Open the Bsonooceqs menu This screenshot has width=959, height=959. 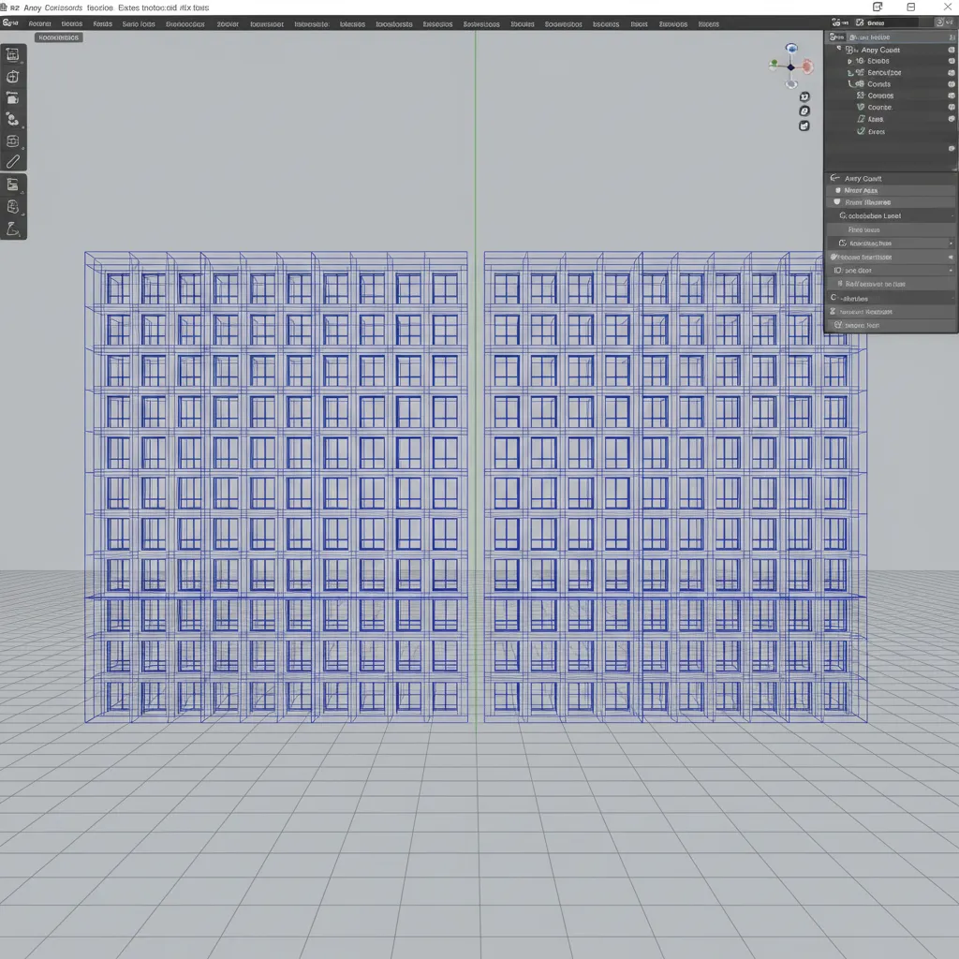184,23
